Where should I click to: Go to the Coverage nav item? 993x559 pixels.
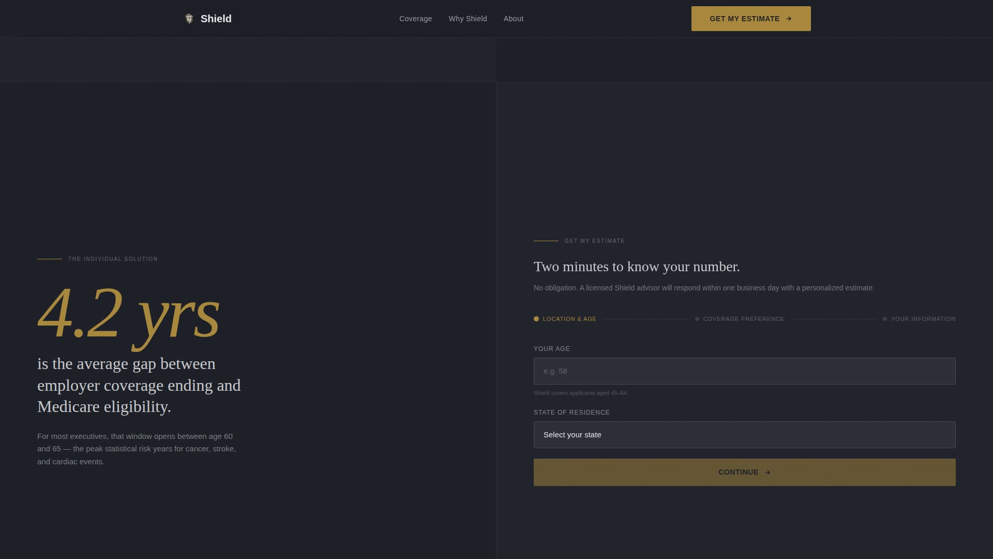[x=415, y=19]
